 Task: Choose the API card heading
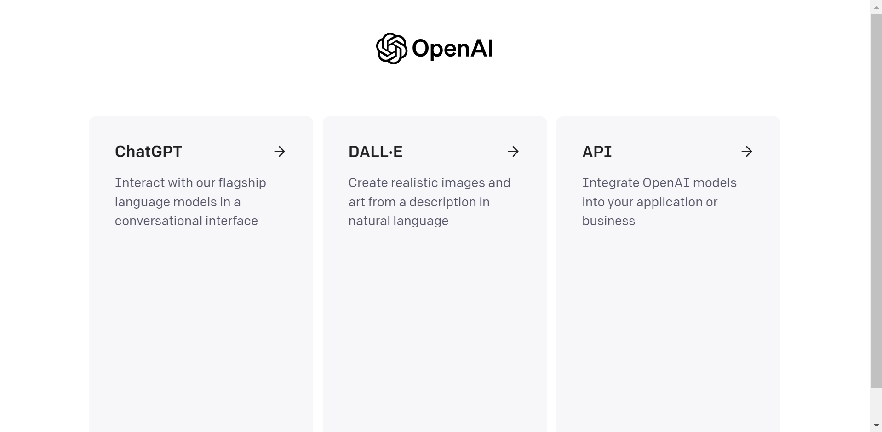click(597, 152)
